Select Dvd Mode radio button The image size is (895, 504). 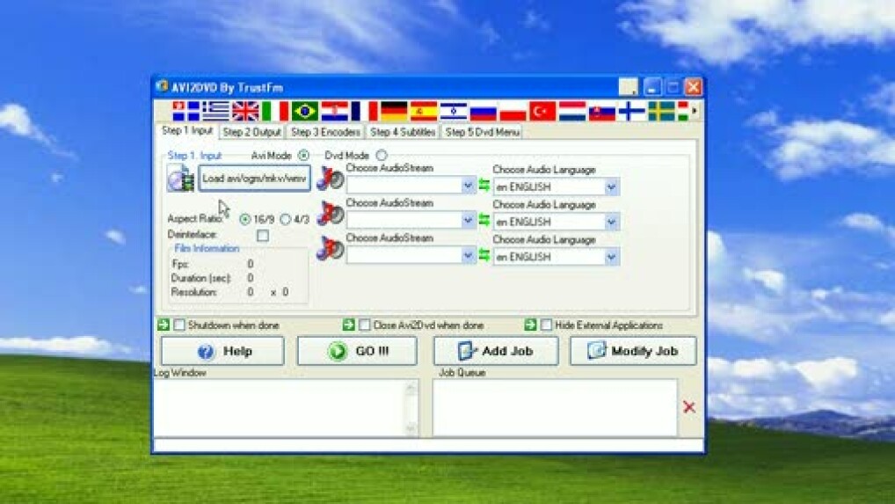pos(382,156)
